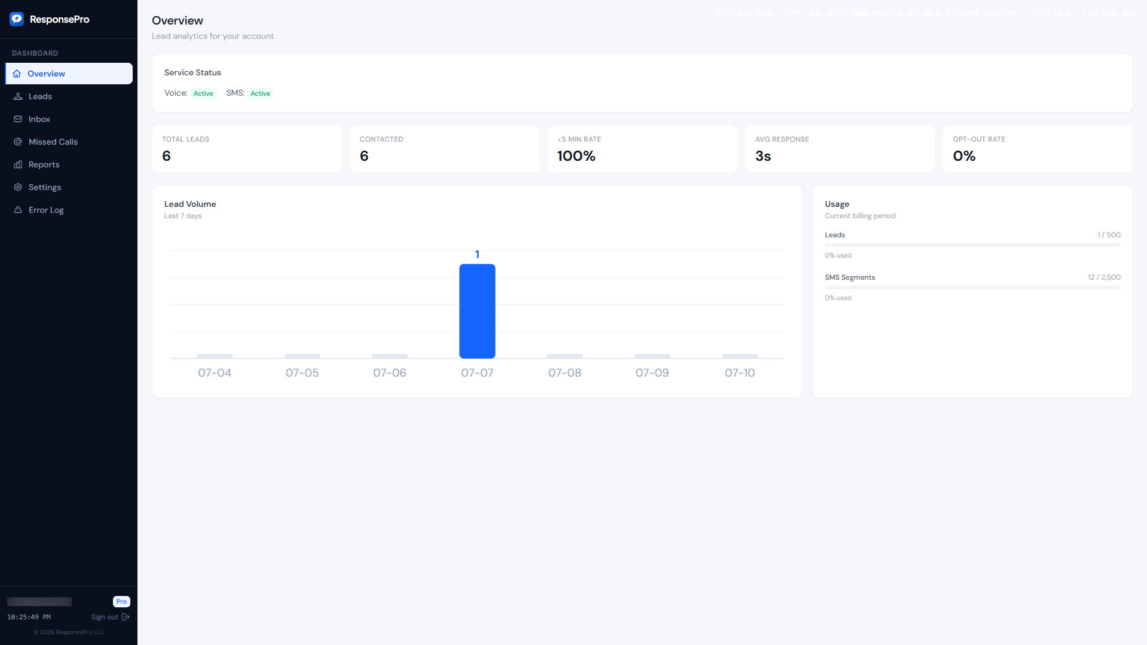Click the Total Leads card

click(247, 149)
